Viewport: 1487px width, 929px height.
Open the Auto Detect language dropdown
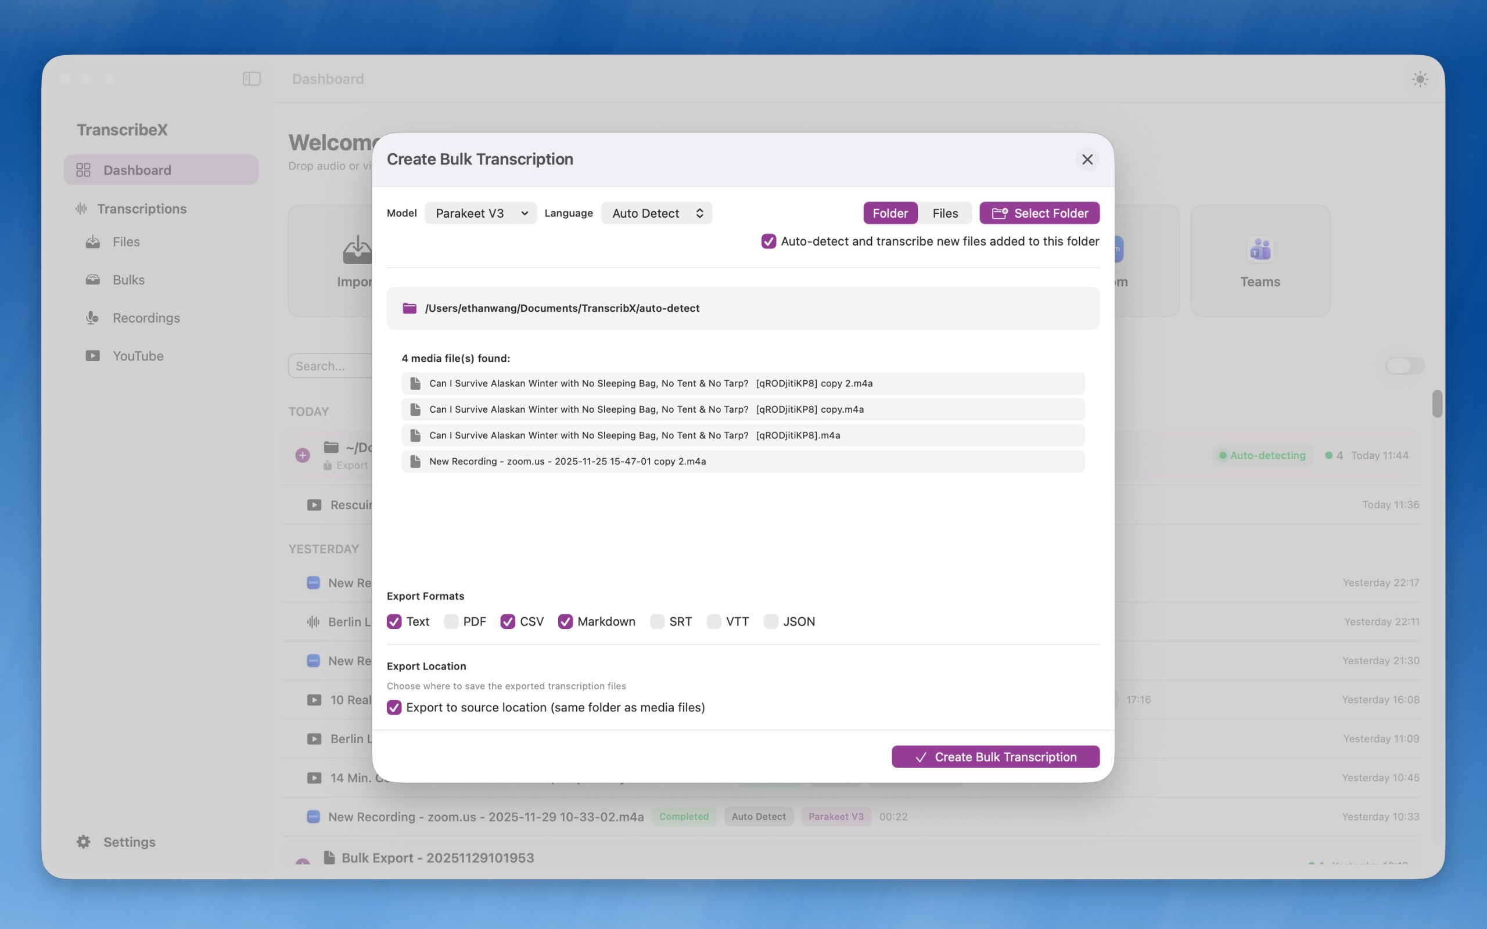[x=656, y=213]
